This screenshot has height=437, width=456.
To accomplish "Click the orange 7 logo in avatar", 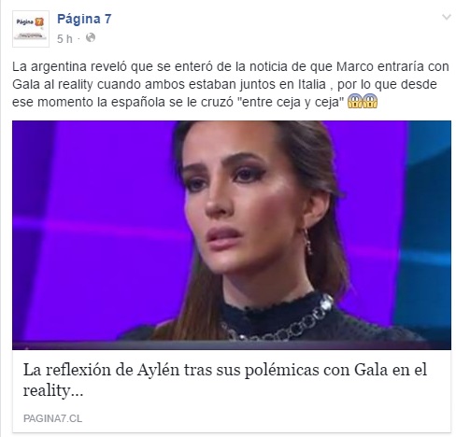I will tap(39, 21).
